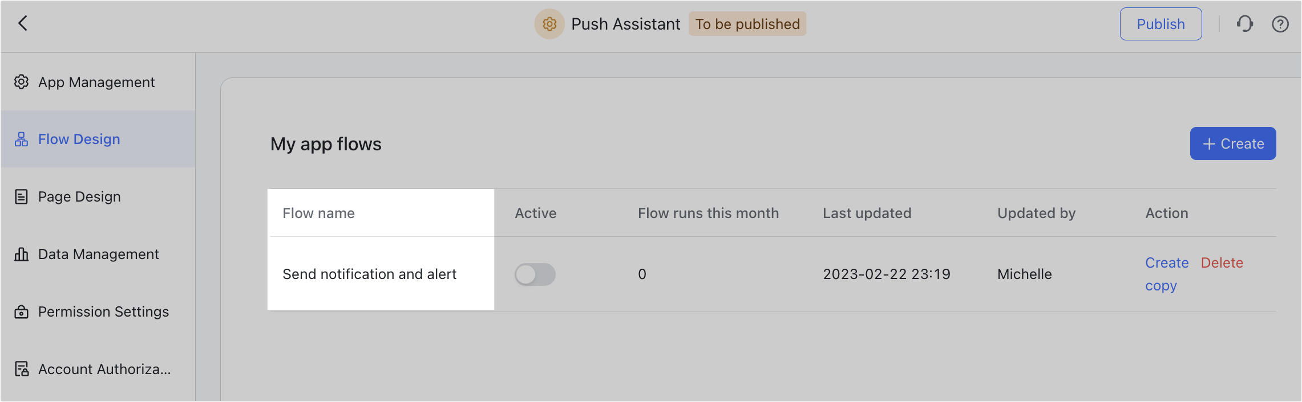Open app settings via the gear beside Push Assistant

click(548, 24)
